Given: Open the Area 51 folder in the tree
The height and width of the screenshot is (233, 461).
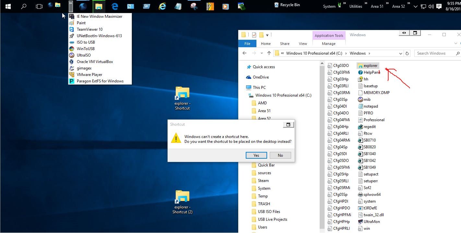Looking at the screenshot, I should 264,111.
